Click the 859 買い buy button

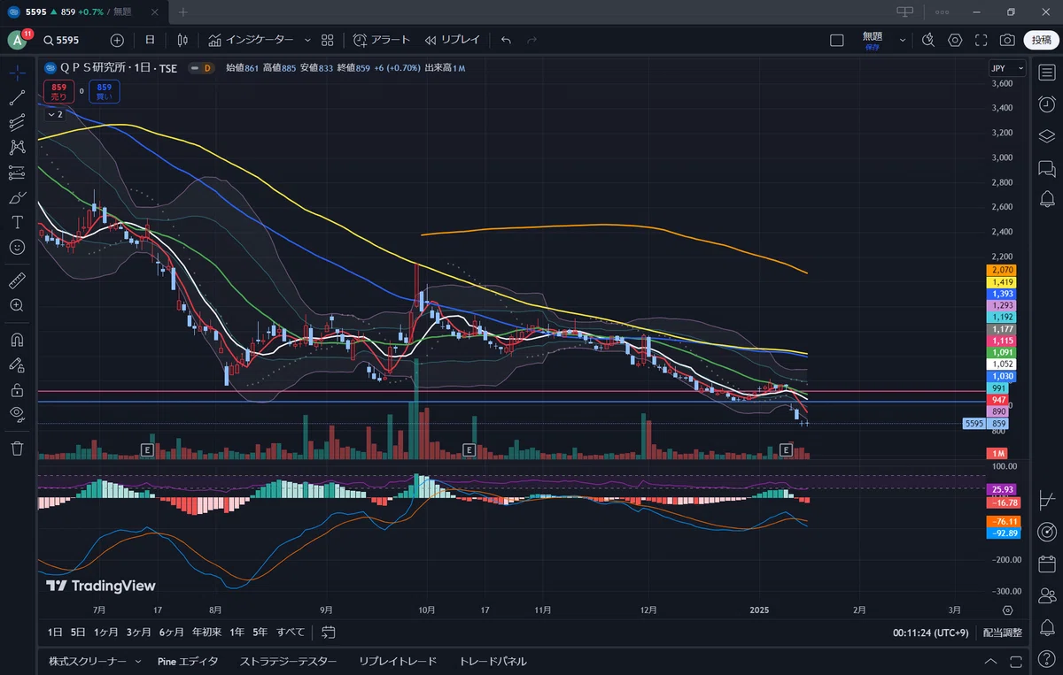pyautogui.click(x=105, y=91)
